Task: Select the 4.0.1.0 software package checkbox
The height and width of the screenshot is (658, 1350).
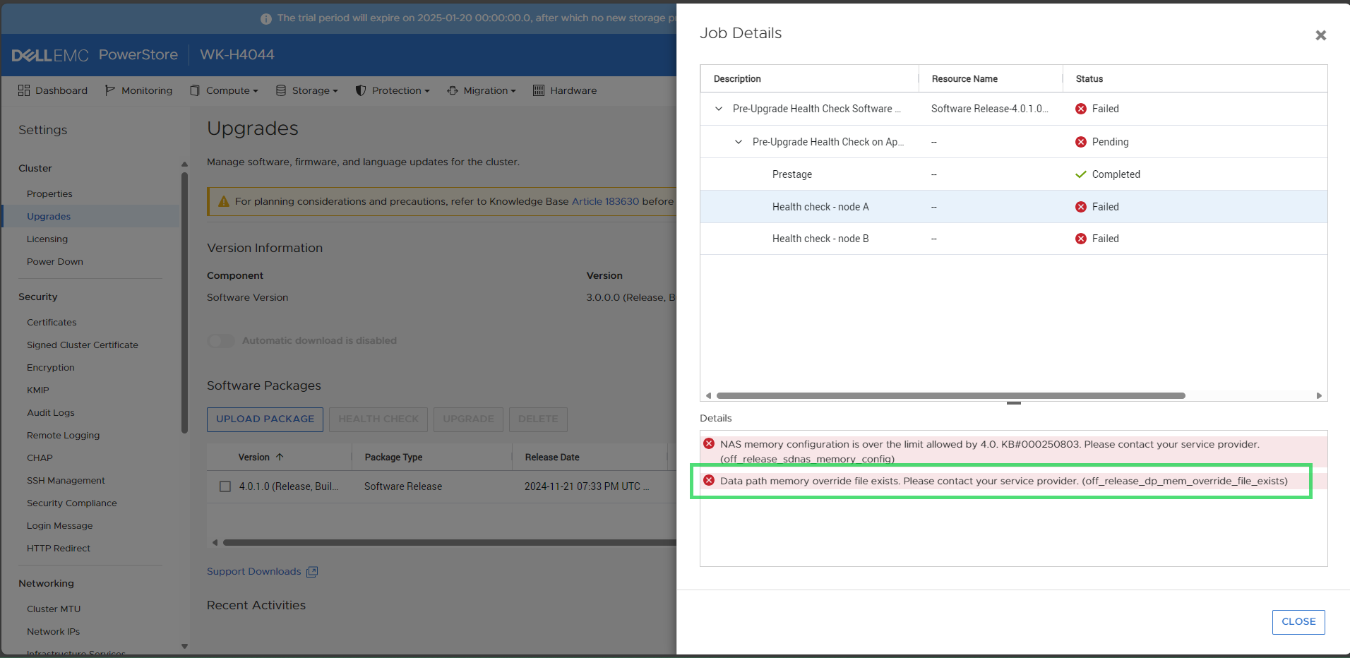Action: 225,486
